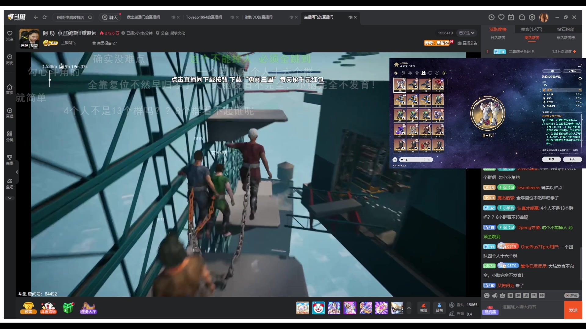The width and height of the screenshot is (586, 329).
Task: Open settings hexagon icon in top bar
Action: pos(532,17)
